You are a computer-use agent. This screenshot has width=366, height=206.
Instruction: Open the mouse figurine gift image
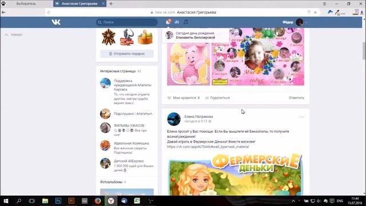(127, 37)
